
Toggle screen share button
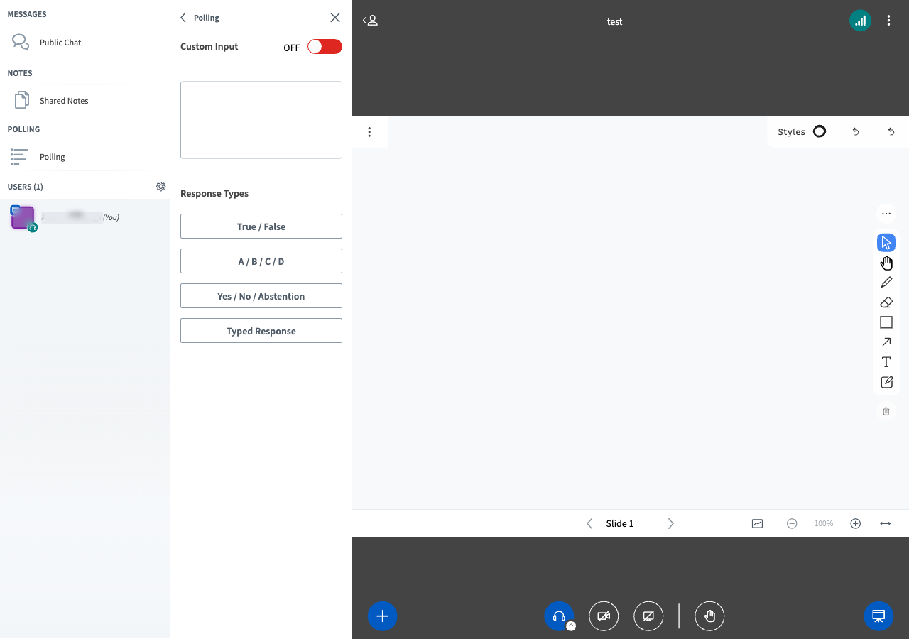(648, 616)
